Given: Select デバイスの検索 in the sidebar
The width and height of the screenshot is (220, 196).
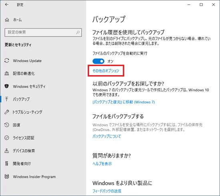Looking at the screenshot, I should tap(24, 151).
